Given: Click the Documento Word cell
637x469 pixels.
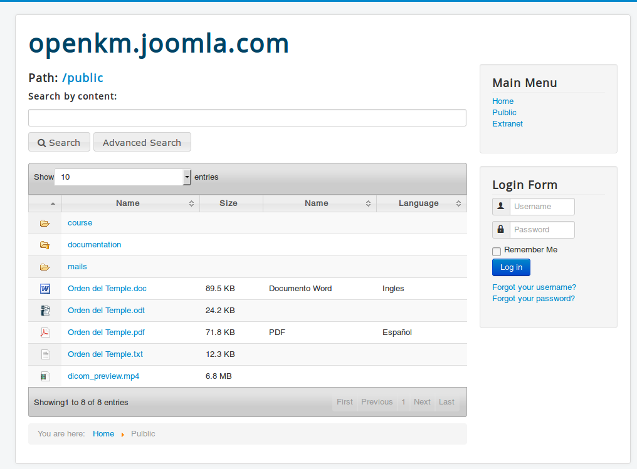Looking at the screenshot, I should click(x=300, y=289).
